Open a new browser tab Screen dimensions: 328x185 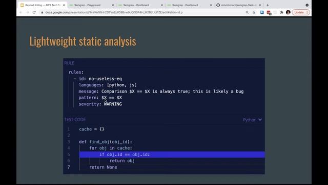268,5
